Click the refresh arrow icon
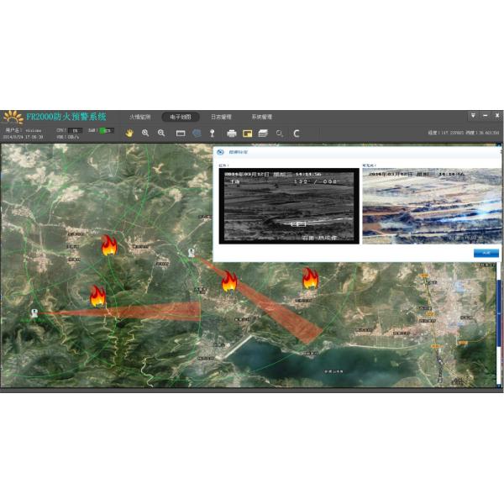The width and height of the screenshot is (504, 504). 297,133
